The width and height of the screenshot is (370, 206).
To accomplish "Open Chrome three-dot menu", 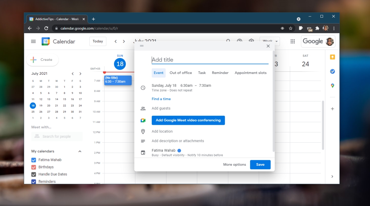I will 334,28.
